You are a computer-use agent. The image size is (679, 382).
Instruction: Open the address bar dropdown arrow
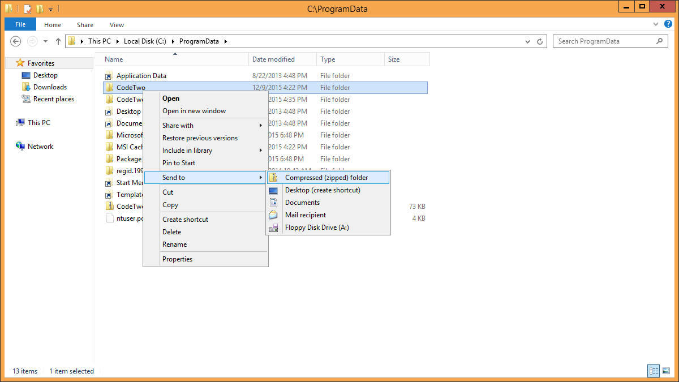[527, 41]
